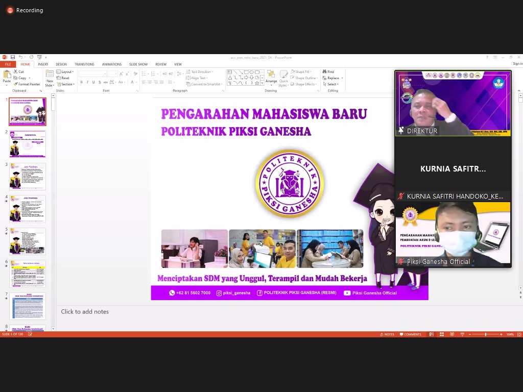Cut the selection
The image size is (523, 392).
coord(19,71)
